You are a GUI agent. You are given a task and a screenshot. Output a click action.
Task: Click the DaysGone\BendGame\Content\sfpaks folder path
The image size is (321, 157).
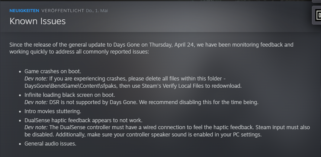tap(71, 86)
